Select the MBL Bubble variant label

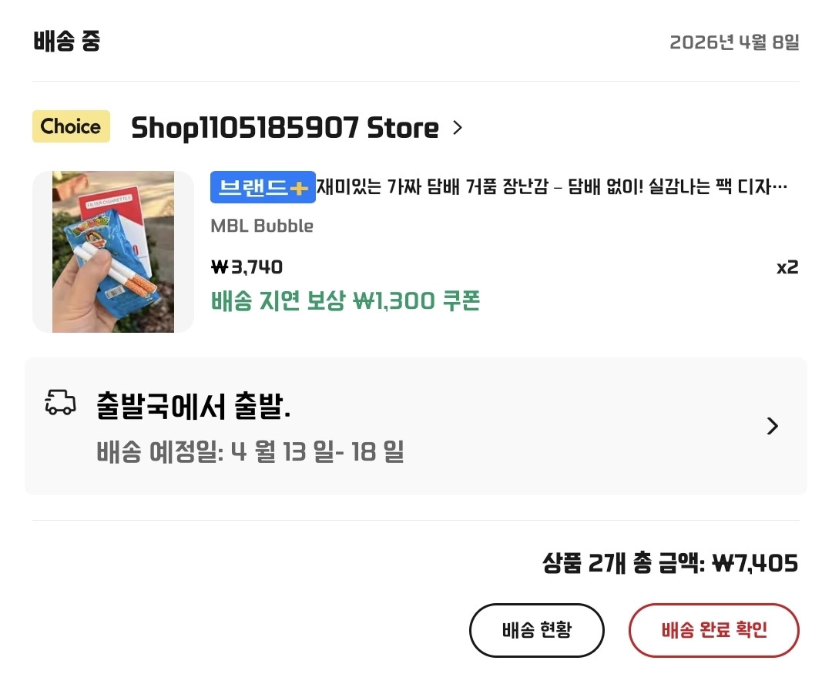point(262,226)
